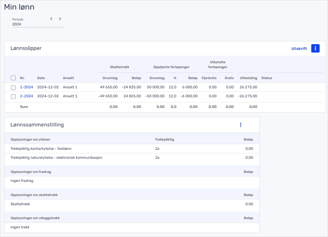The image size is (328, 237).
Task: Click the 49 650,00 tax basis value
Action: point(109,87)
